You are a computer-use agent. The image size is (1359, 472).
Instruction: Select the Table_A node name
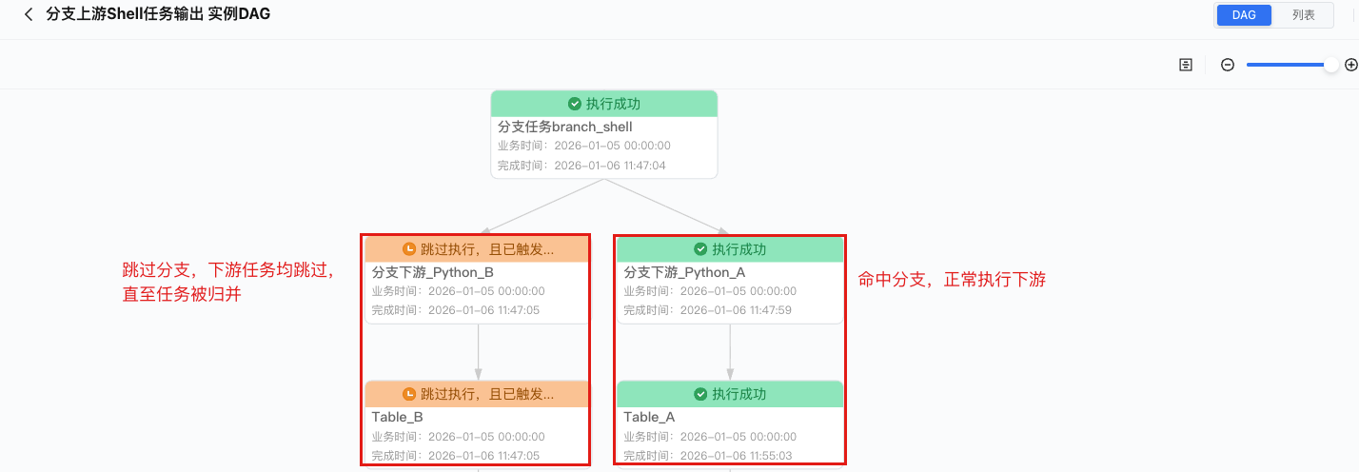(x=649, y=417)
